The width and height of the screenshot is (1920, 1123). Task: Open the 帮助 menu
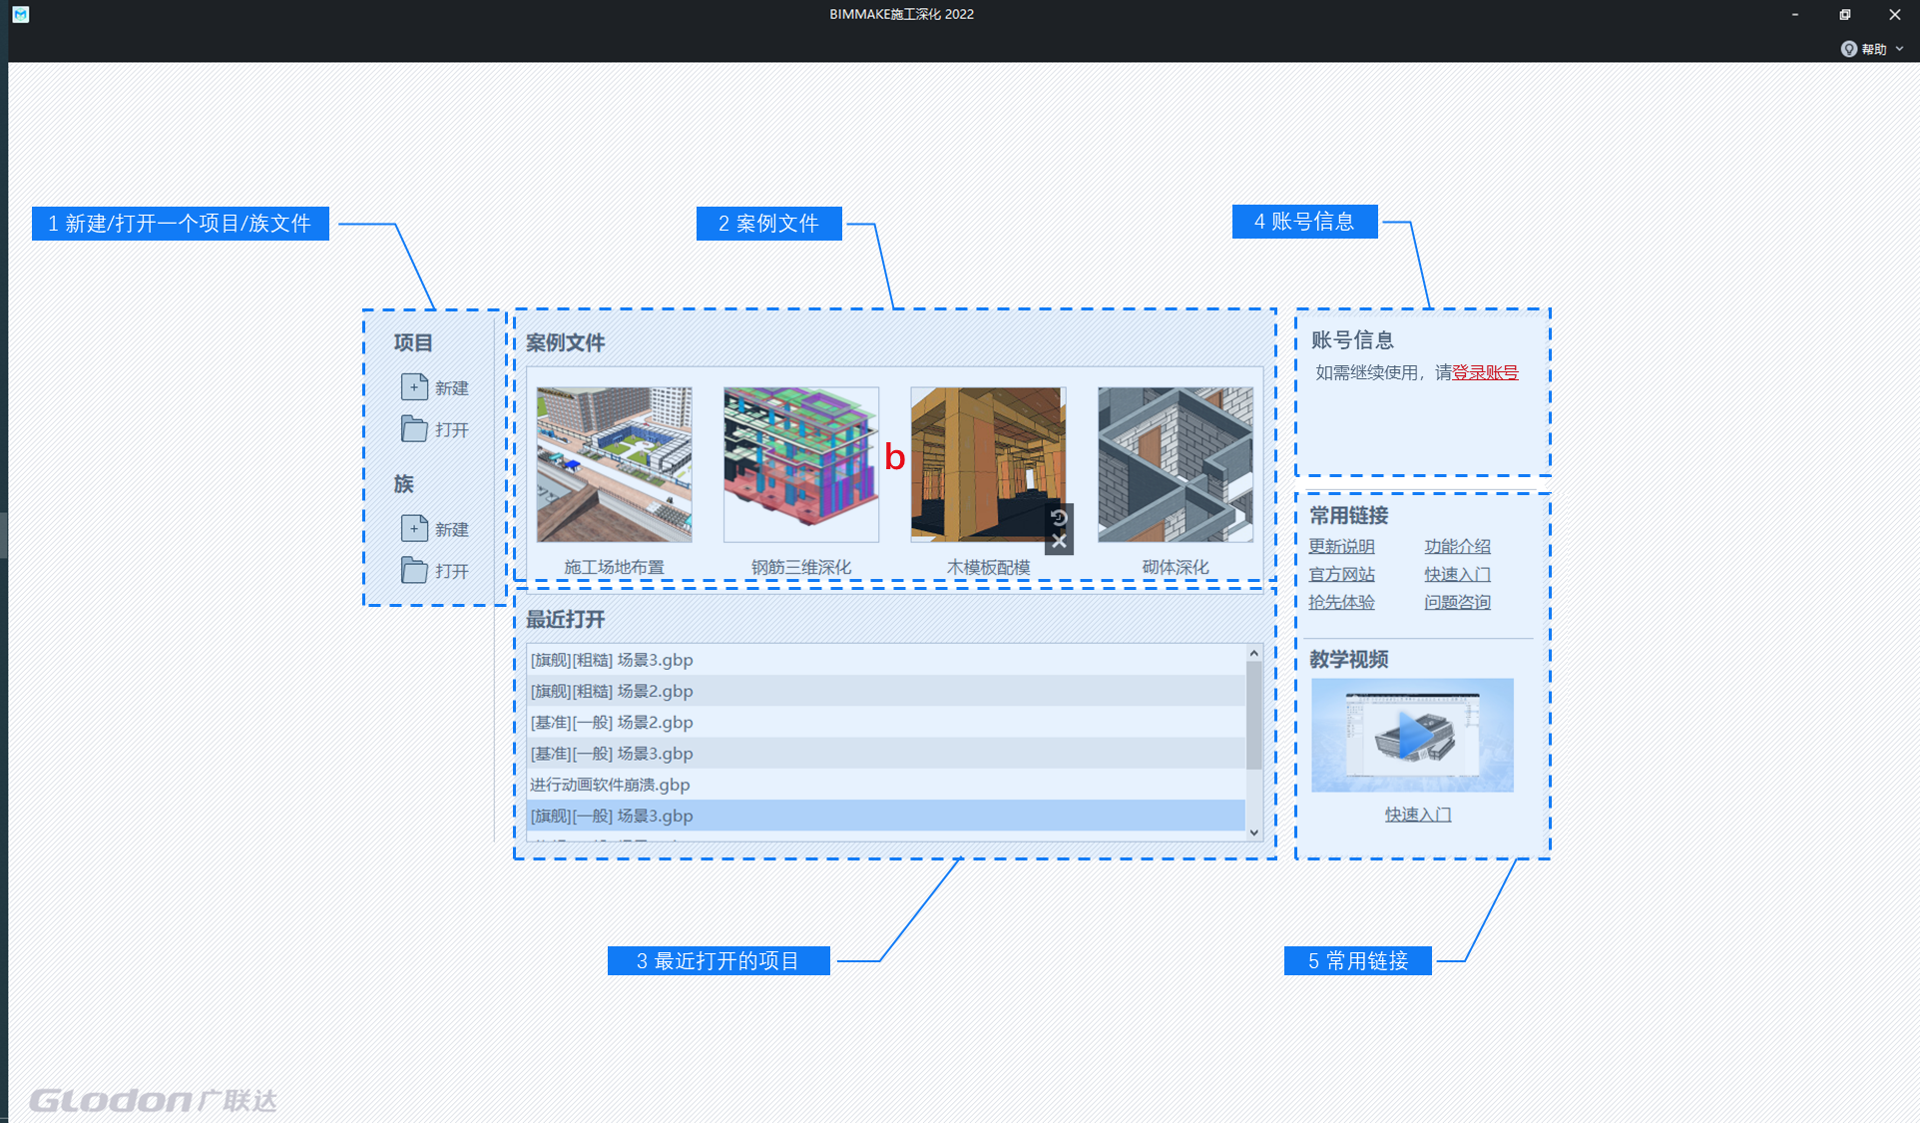[x=1873, y=49]
